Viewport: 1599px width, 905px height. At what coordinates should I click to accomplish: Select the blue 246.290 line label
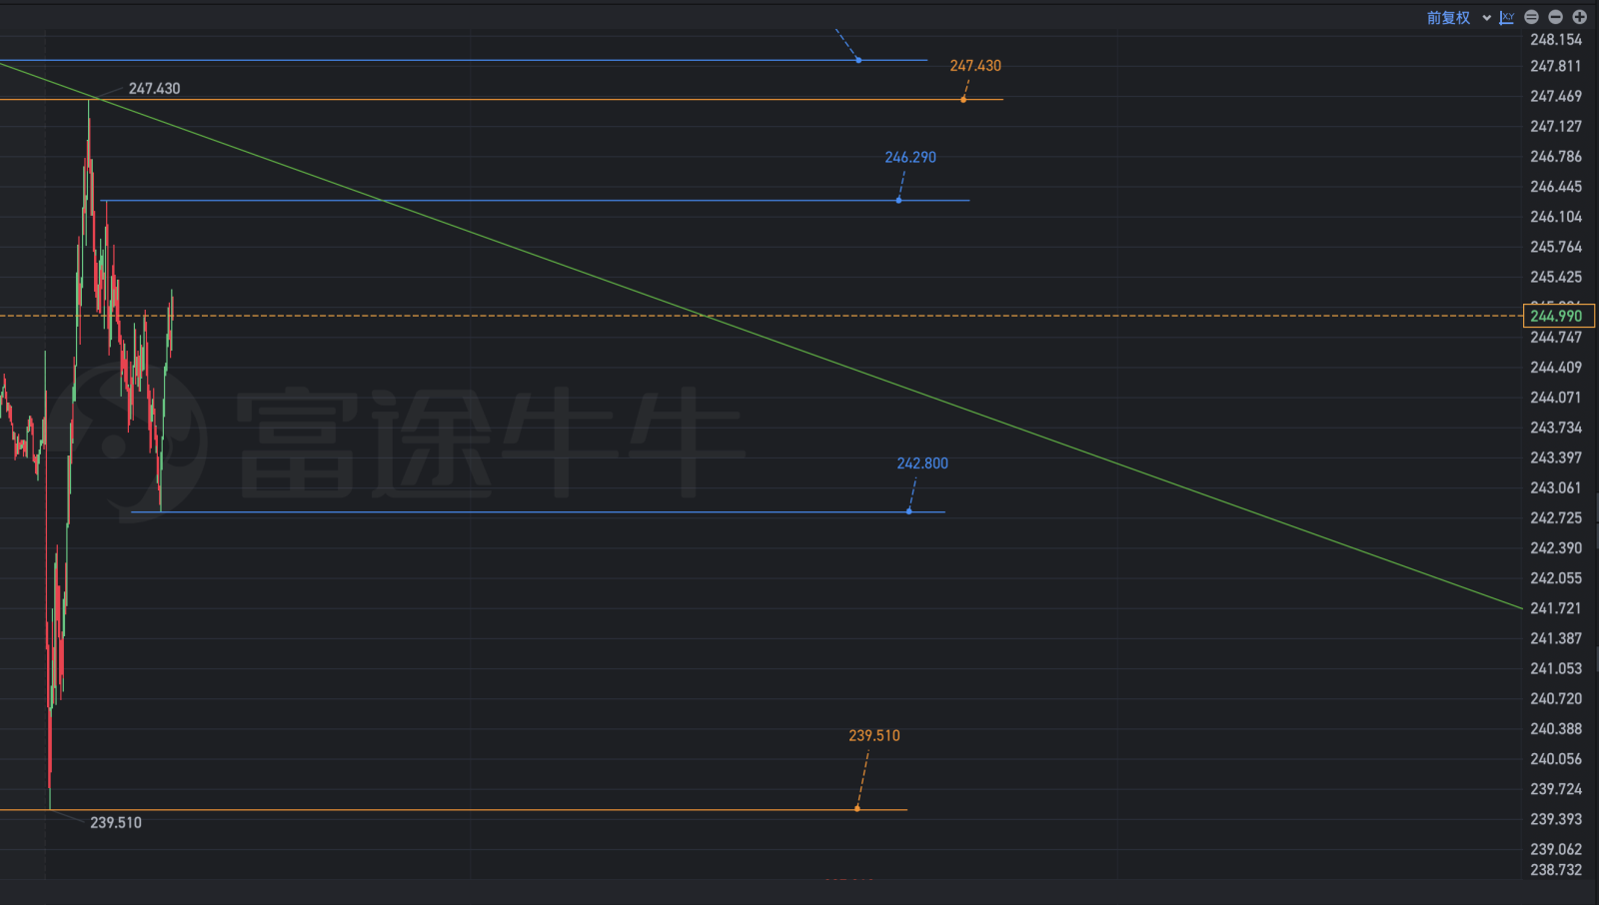910,158
